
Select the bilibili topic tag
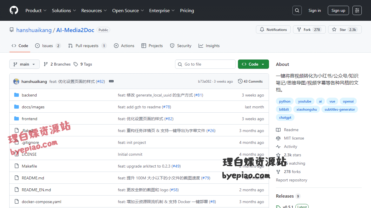[284, 109]
